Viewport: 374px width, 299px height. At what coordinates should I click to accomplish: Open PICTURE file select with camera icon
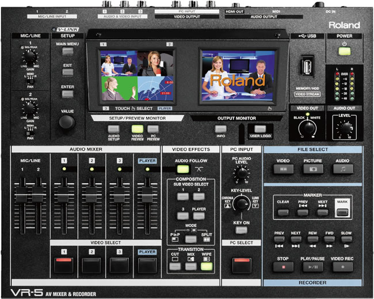313,169
